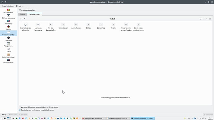The image size is (214, 120).
Task: Open Pictogrammen settings
Action: pyautogui.click(x=8, y=44)
